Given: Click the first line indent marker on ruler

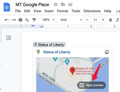Looking at the screenshot, I should tap(33, 26).
